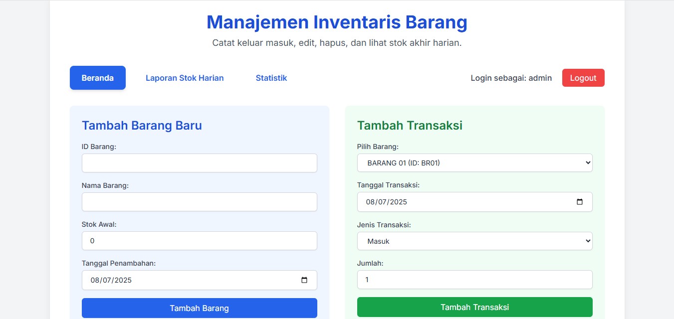Select the Beranda tab

coord(97,78)
